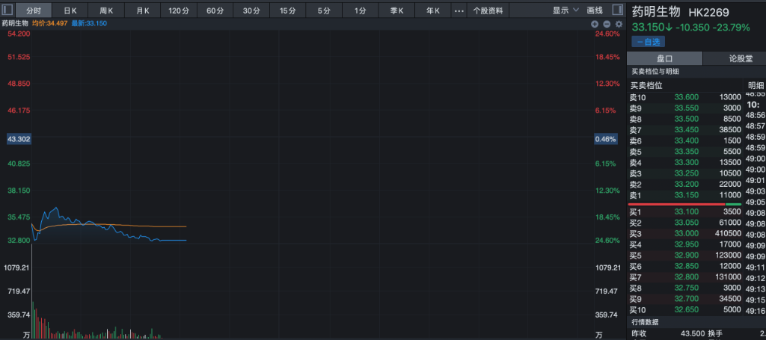Viewport: 766px width, 340px height.
Task: Select the 60分 timeframe
Action: coord(215,10)
